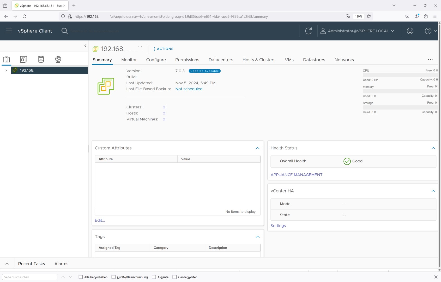
Task: Click the page vertical scrollbar
Action: click(439, 146)
